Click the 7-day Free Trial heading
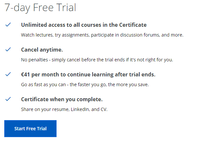This screenshot has width=205, height=142. coord(40,8)
